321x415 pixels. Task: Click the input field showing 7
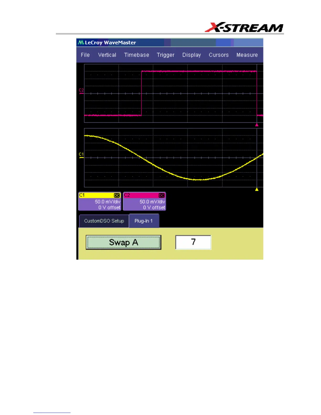[193, 242]
